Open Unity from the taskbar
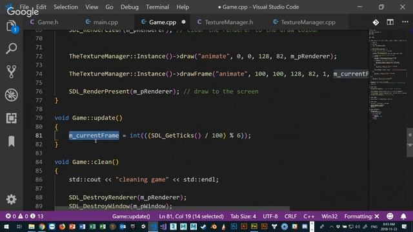413x232 pixels. coord(143,226)
